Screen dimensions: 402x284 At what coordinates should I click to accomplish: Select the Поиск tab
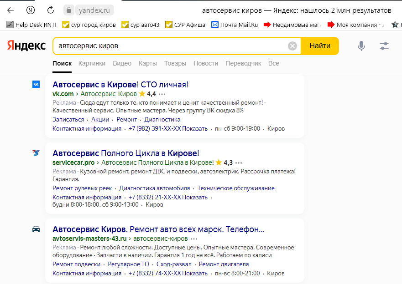(62, 63)
